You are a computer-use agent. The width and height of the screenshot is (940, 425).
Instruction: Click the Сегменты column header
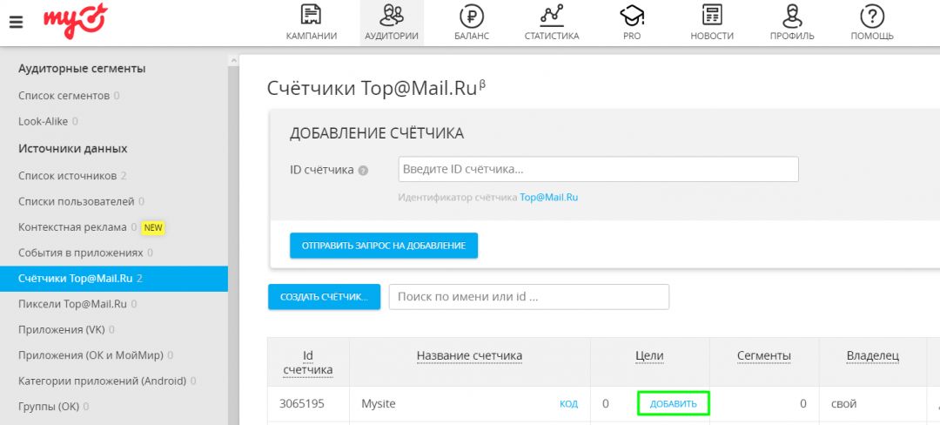(764, 356)
